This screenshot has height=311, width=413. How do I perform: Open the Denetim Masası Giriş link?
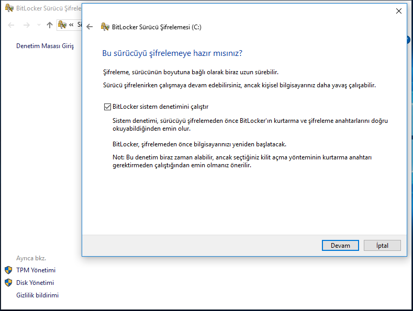point(45,46)
